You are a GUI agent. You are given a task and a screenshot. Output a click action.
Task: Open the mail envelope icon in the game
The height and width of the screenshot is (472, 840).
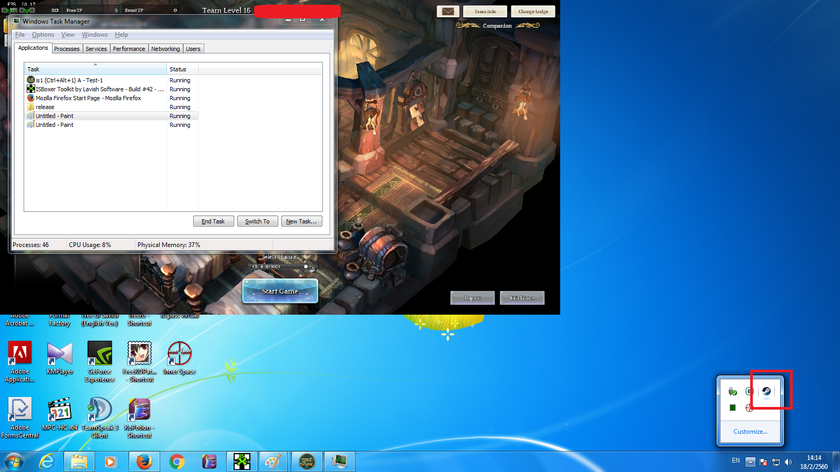pyautogui.click(x=448, y=11)
